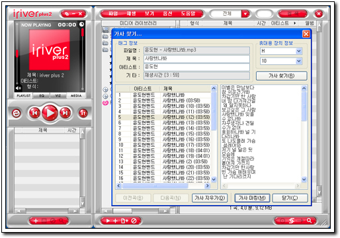The height and width of the screenshot is (238, 340).
Task: Open the 보기 menu
Action: [x=149, y=14]
